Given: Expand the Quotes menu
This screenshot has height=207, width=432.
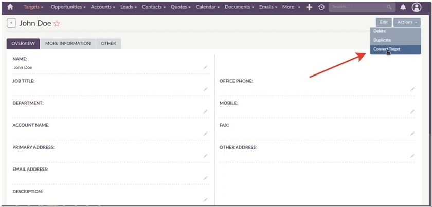Looking at the screenshot, I should pos(181,7).
